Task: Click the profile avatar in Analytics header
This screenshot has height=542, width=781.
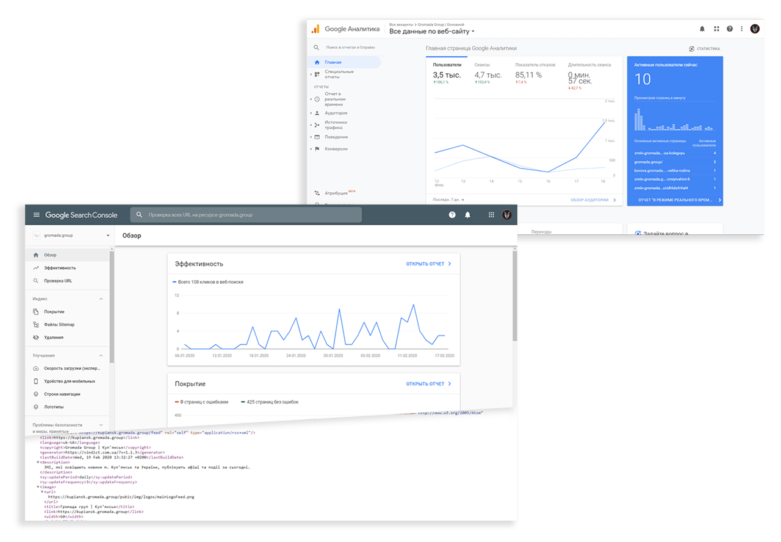Action: 755,29
